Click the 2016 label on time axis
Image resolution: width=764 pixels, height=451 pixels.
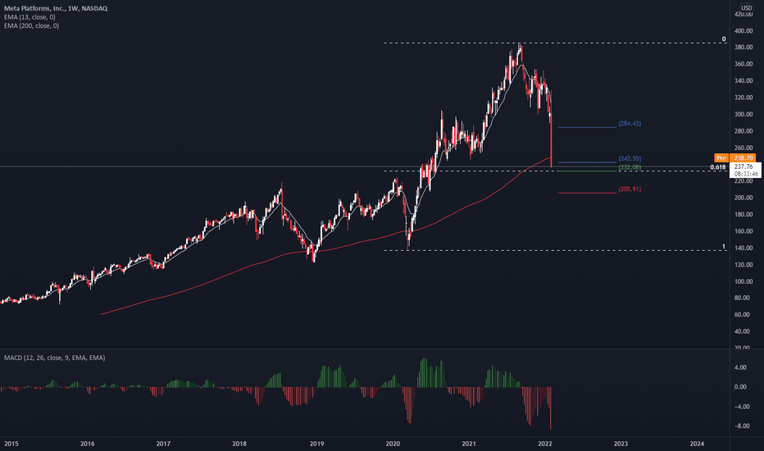pyautogui.click(x=87, y=444)
